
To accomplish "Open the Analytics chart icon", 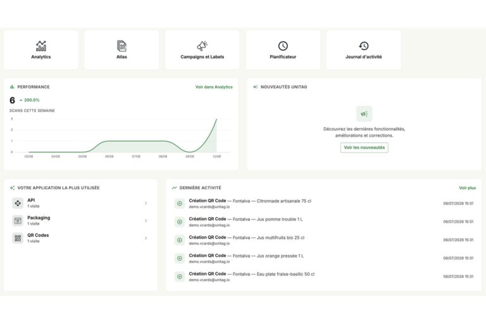I will point(41,46).
